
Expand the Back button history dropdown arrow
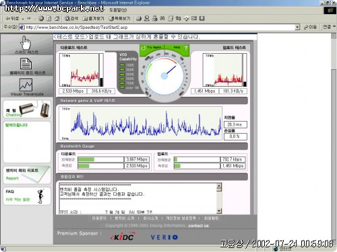click(x=23, y=19)
